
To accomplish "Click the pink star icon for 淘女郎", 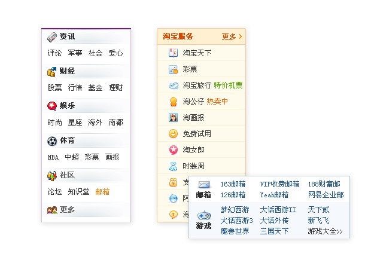I will (x=174, y=150).
